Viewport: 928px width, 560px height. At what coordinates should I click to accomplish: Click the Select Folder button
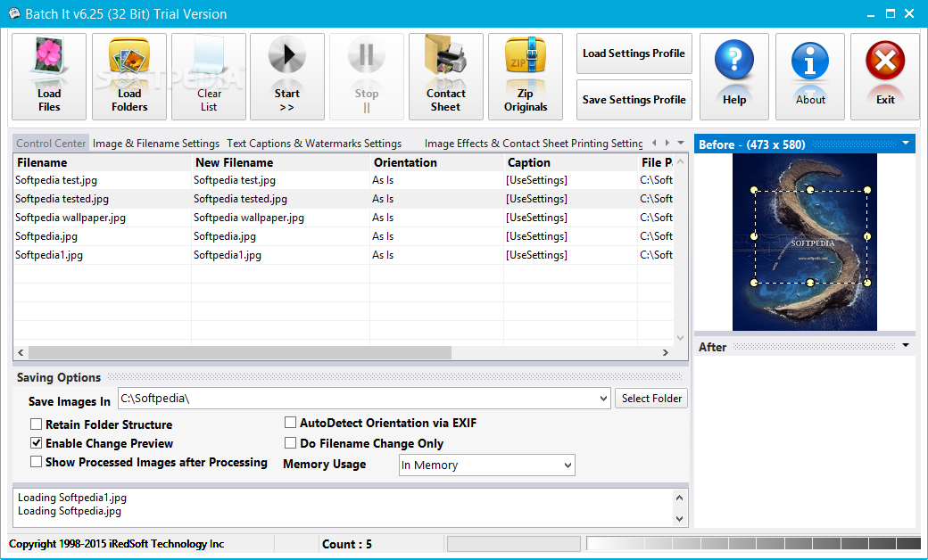[651, 399]
